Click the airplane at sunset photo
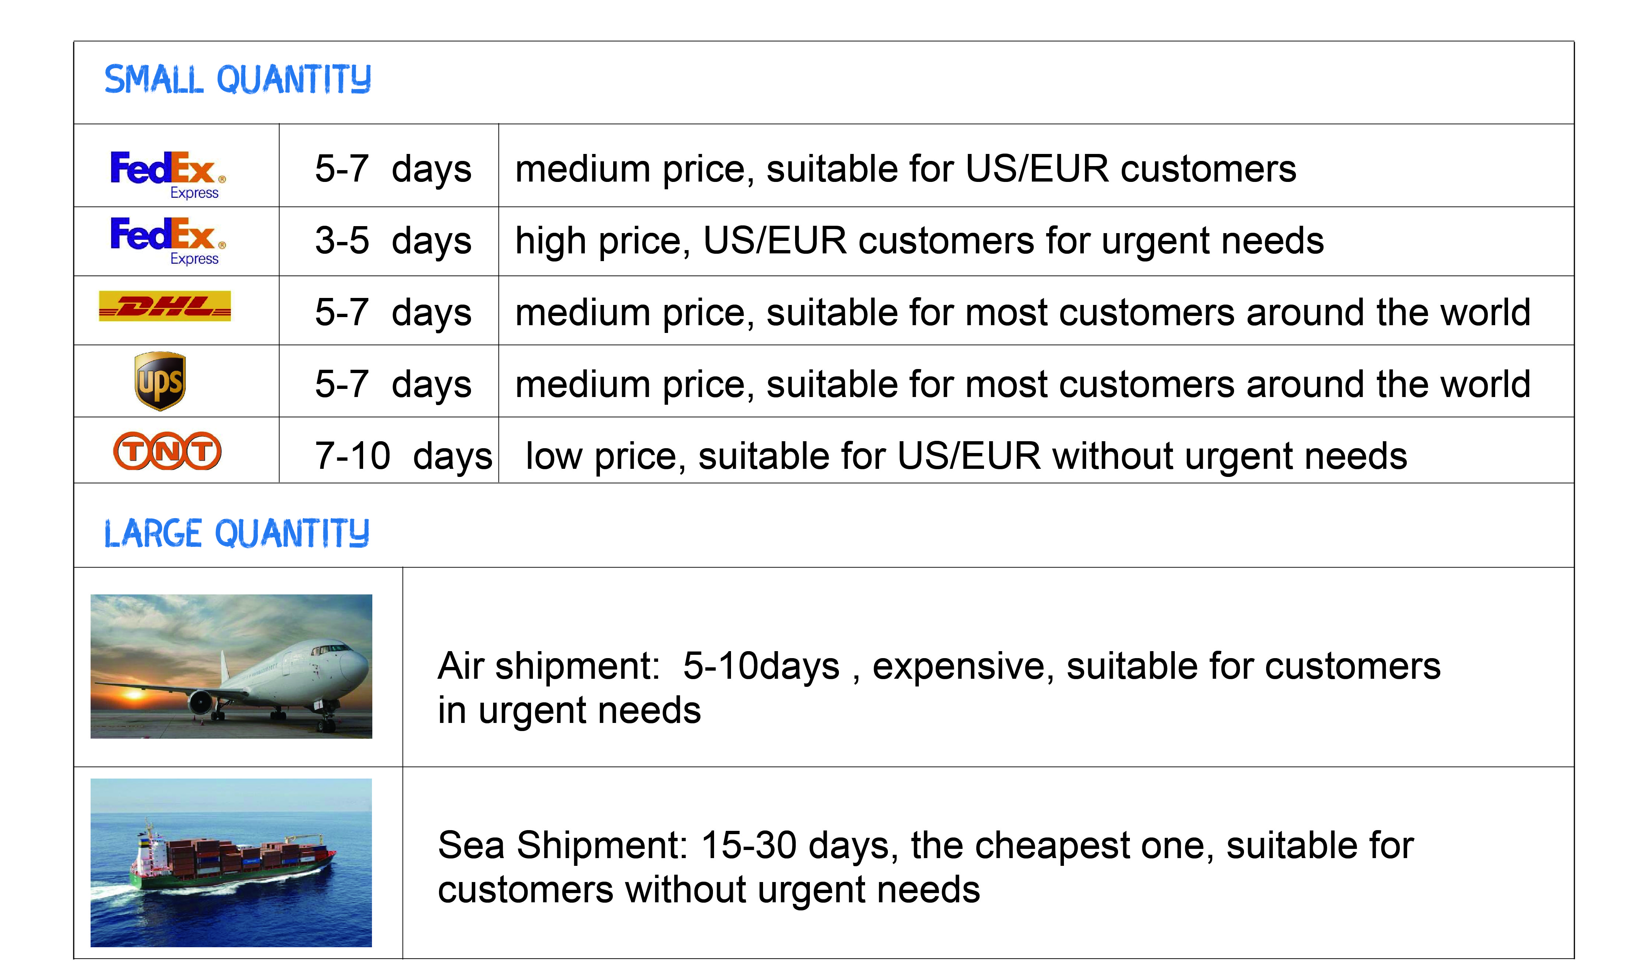The width and height of the screenshot is (1648, 980). pyautogui.click(x=231, y=665)
